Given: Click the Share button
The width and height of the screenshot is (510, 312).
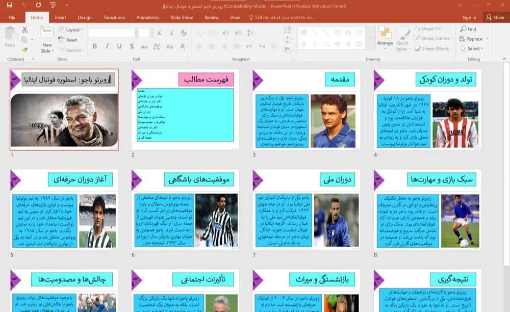Looking at the screenshot, I should tap(495, 17).
